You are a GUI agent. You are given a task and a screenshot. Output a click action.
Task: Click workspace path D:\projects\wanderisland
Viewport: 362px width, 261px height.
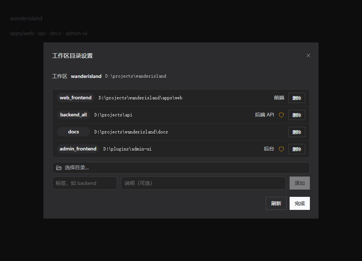[x=135, y=76]
